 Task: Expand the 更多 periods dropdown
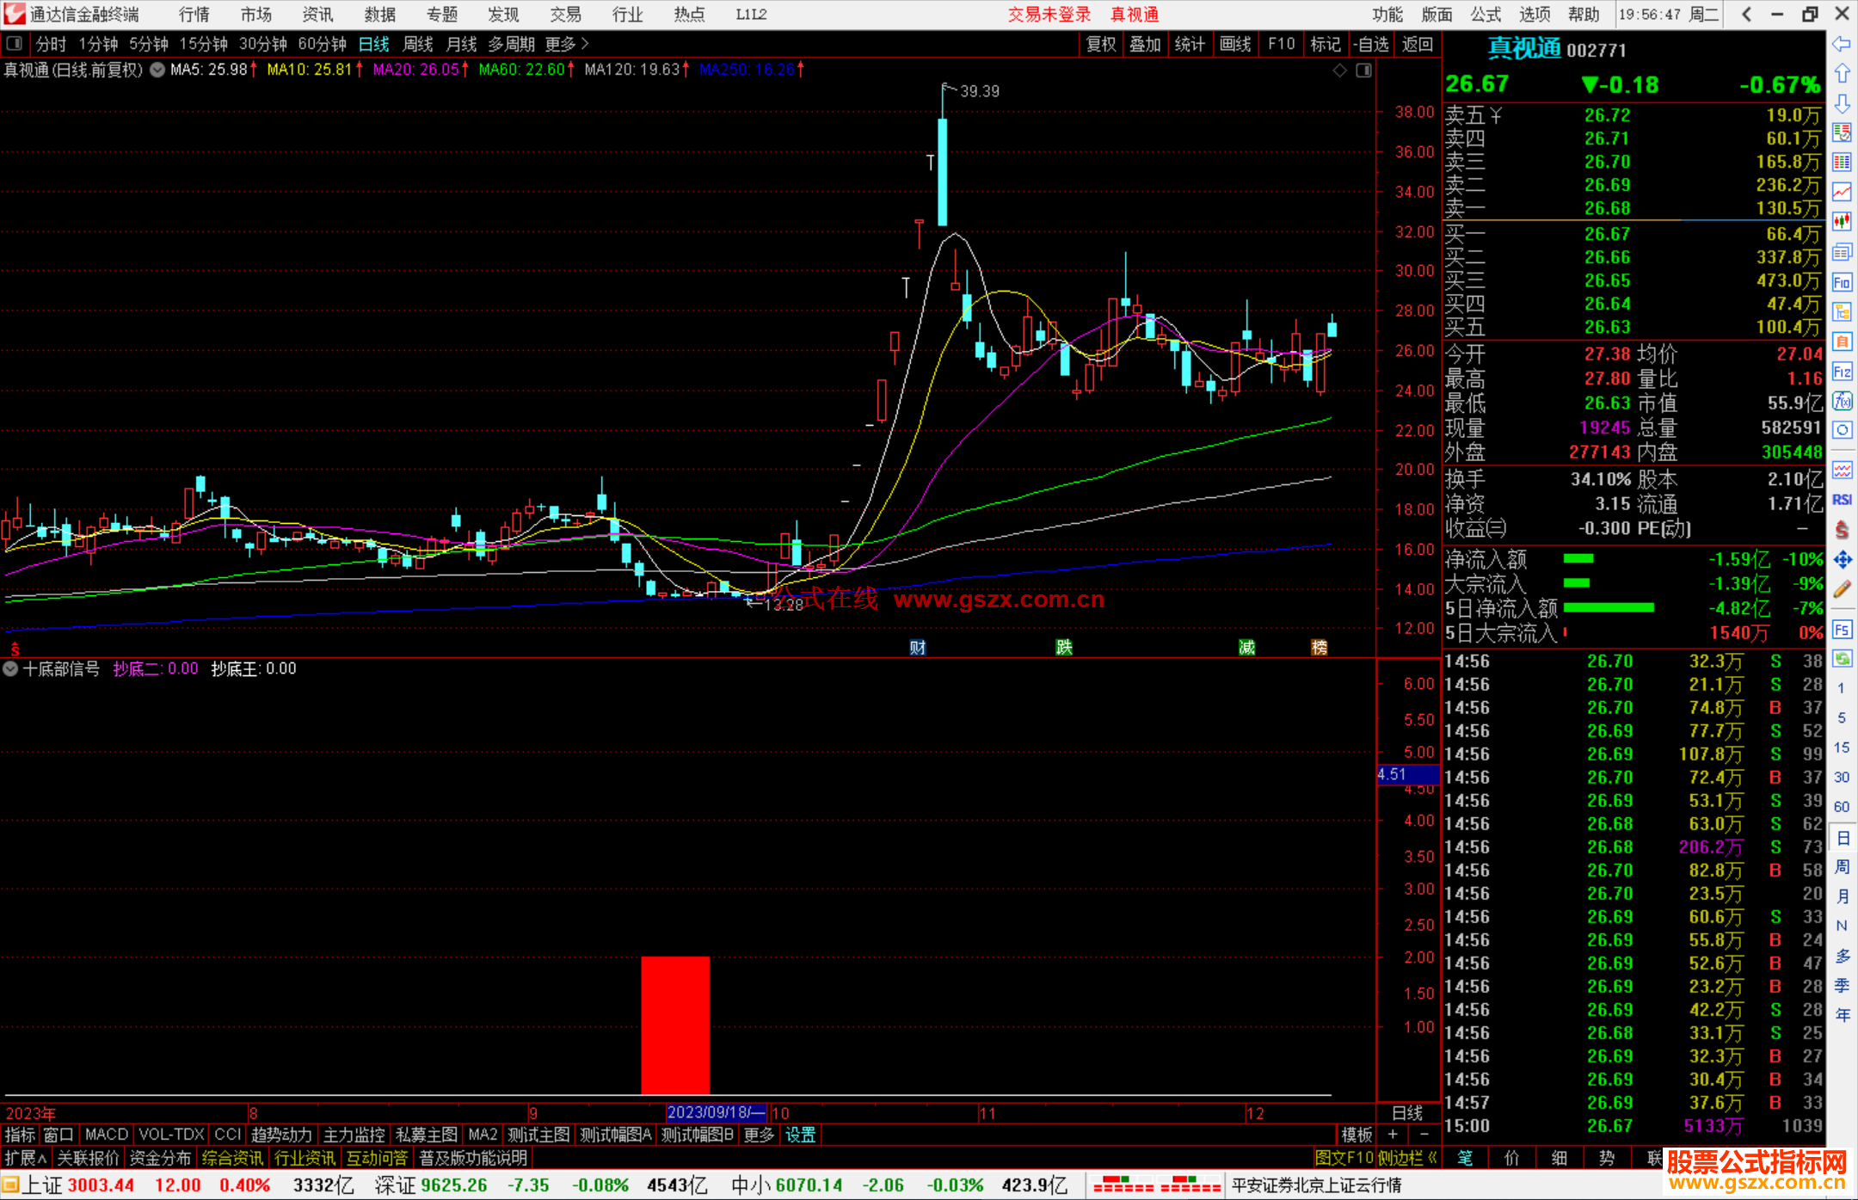tap(567, 44)
